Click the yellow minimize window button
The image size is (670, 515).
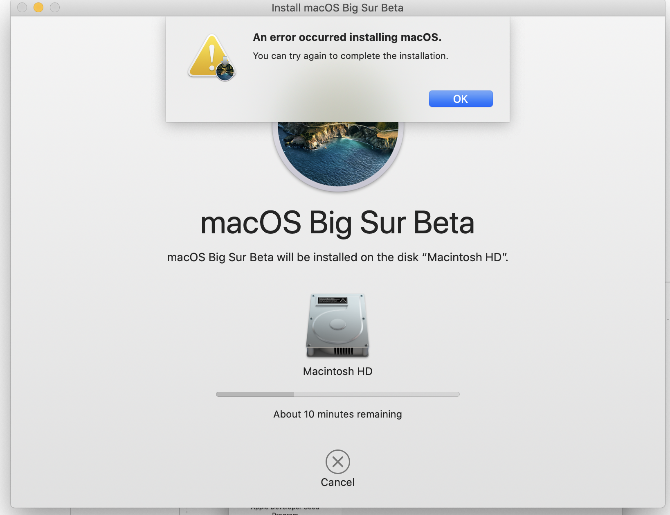38,7
